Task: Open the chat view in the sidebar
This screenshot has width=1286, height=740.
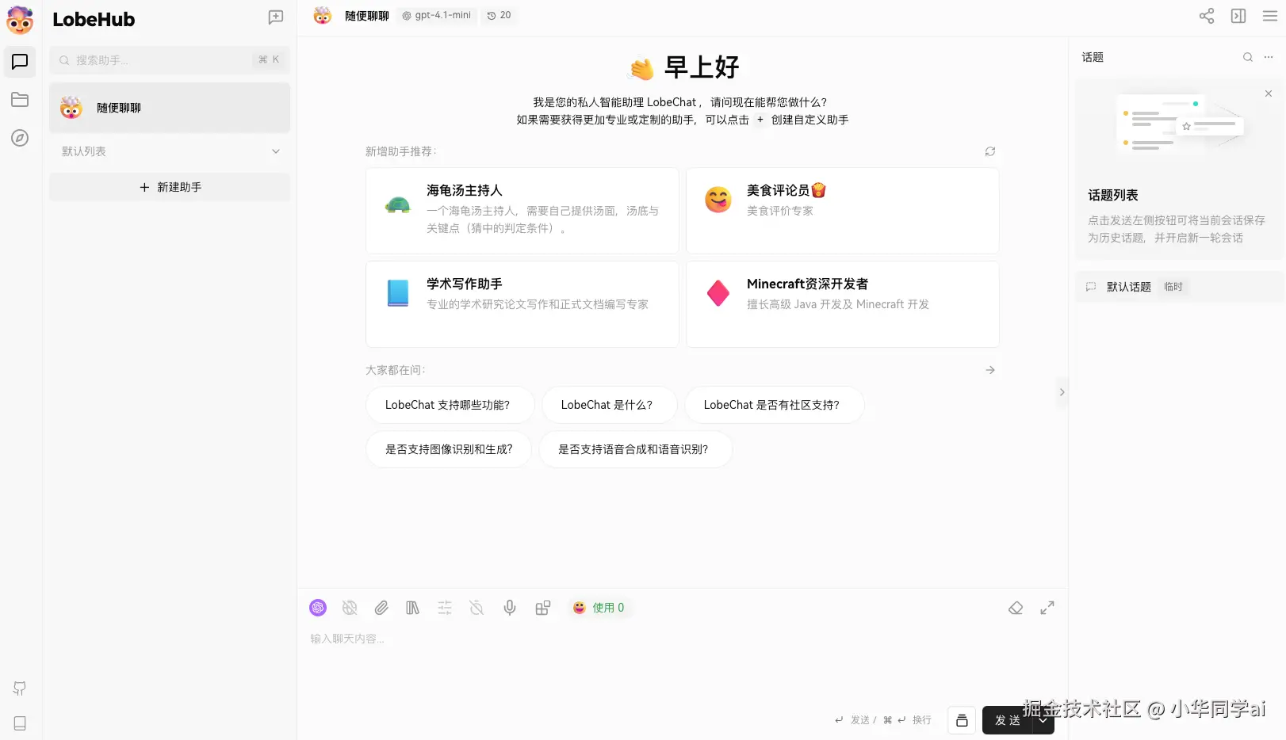Action: pyautogui.click(x=20, y=62)
